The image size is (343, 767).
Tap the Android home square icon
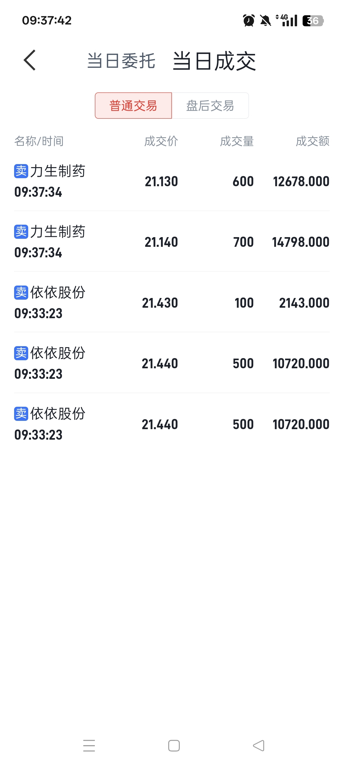174,746
